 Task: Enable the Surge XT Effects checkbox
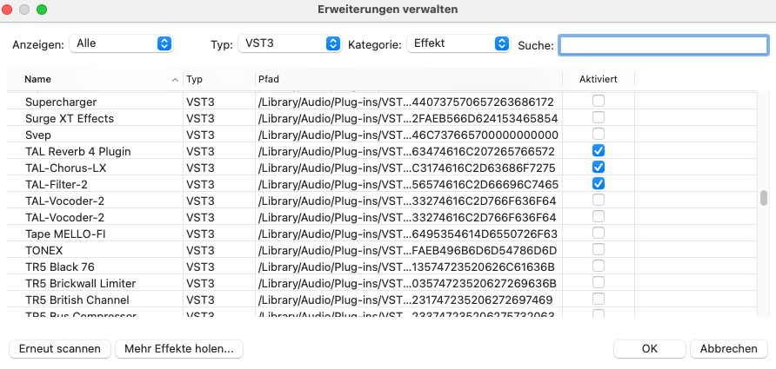tap(599, 117)
